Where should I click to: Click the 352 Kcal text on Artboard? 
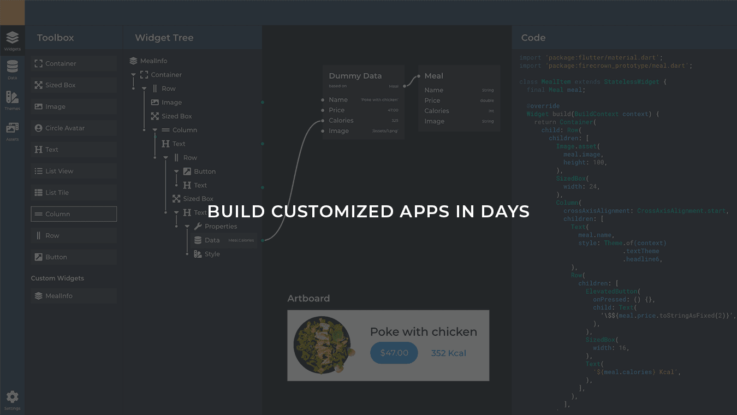[449, 353]
